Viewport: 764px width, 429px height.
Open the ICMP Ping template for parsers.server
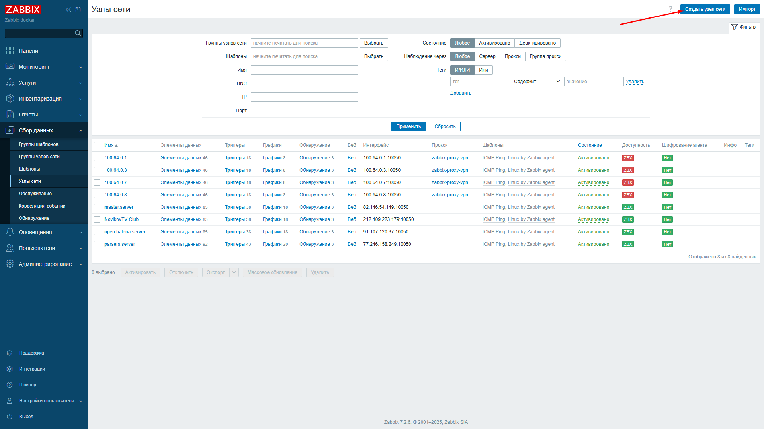click(x=494, y=244)
